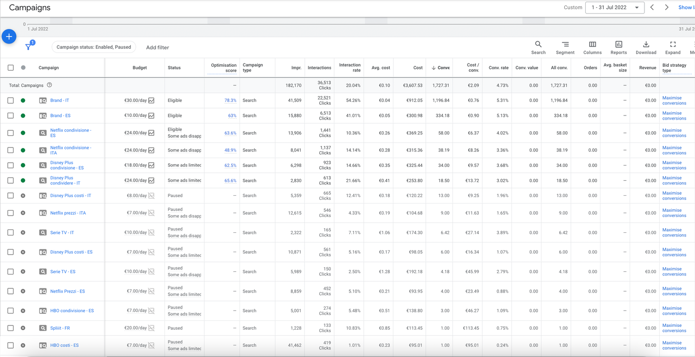Click the search campaign icon for HBO costi - ES

[x=43, y=345]
